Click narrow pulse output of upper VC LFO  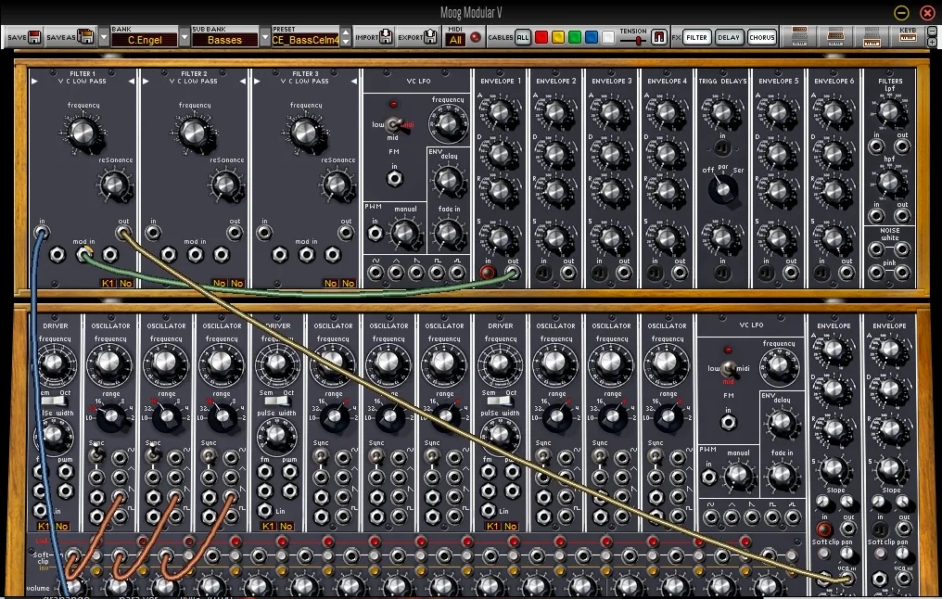coord(457,273)
